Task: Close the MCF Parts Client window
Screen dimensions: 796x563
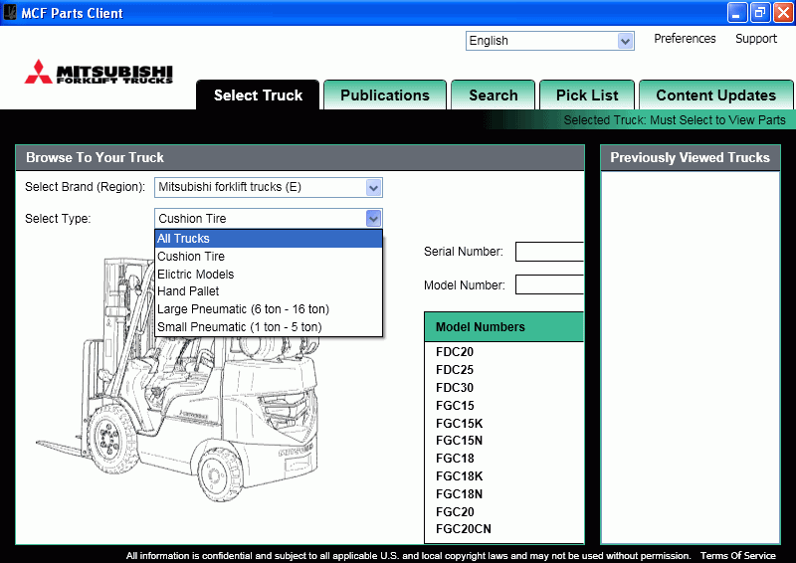Action: 783,13
